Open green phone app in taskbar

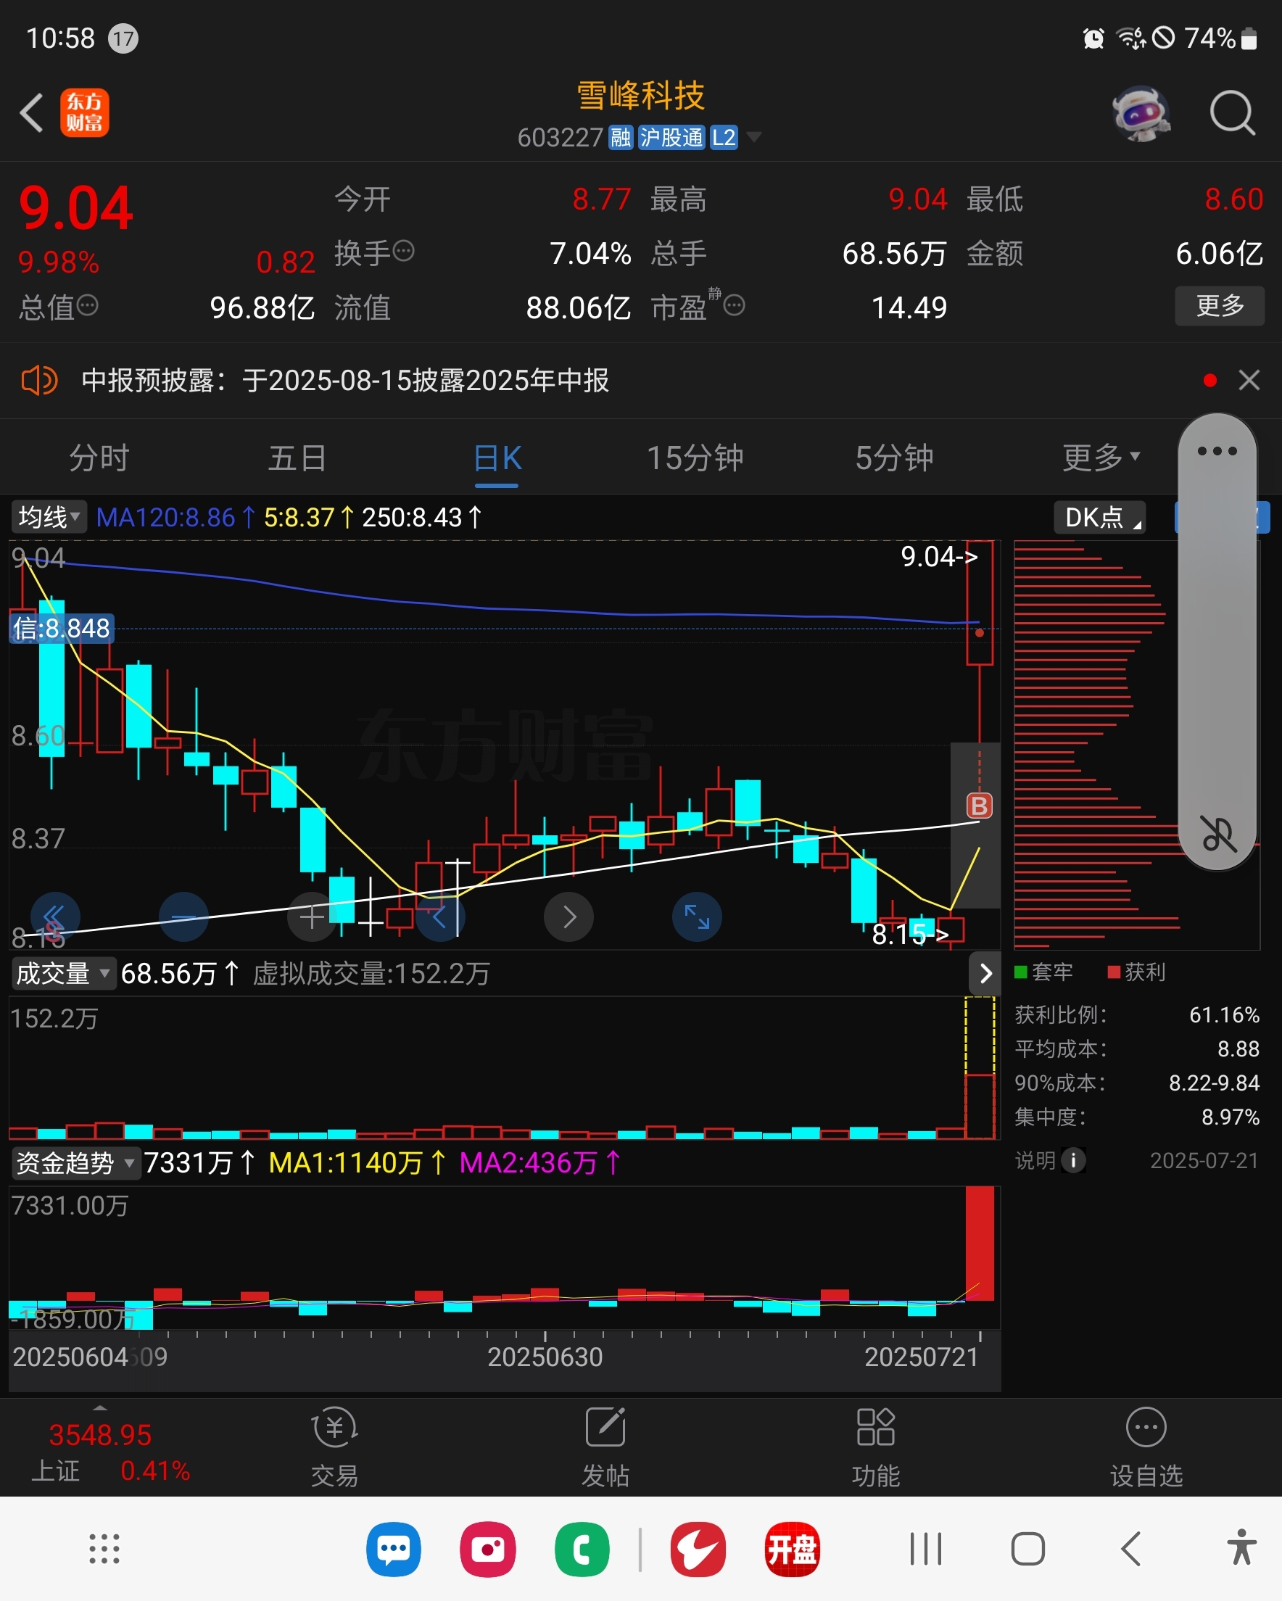pyautogui.click(x=582, y=1549)
